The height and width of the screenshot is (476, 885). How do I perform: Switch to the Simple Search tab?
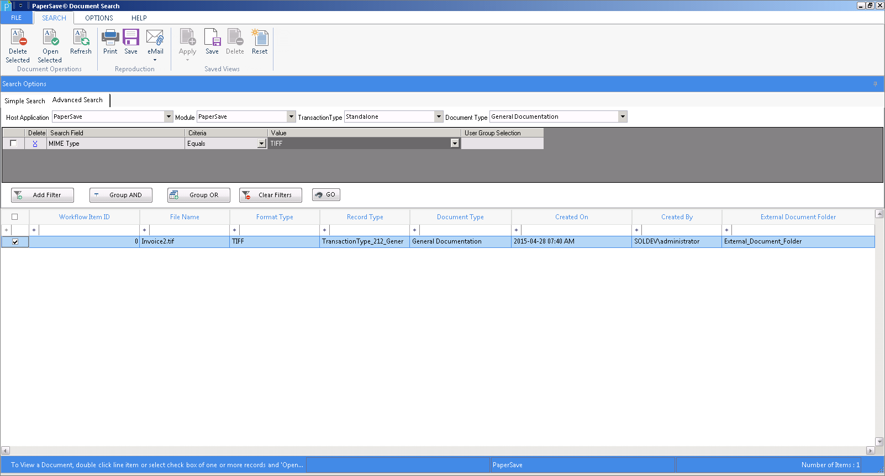25,101
